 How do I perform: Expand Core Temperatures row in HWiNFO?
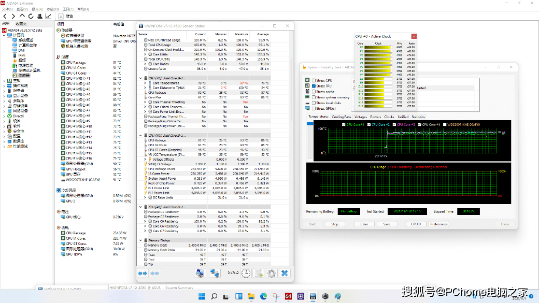[x=145, y=83]
